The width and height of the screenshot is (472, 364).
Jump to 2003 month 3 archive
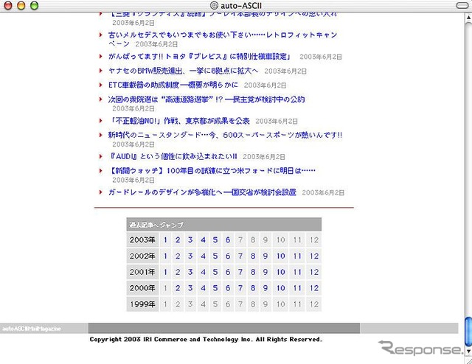(x=190, y=239)
